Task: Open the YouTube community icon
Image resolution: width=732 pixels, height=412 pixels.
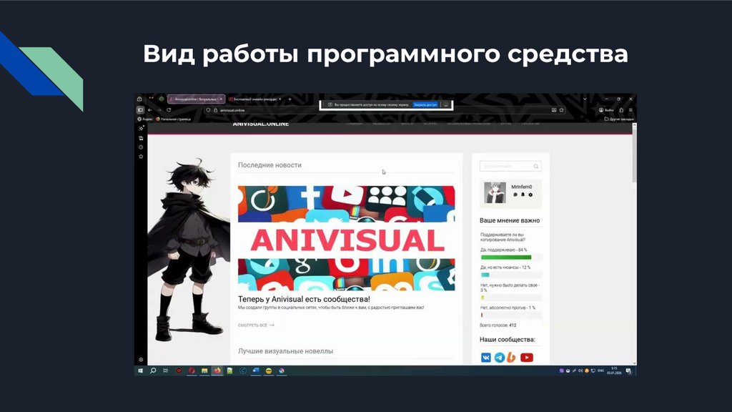Action: pyautogui.click(x=527, y=358)
